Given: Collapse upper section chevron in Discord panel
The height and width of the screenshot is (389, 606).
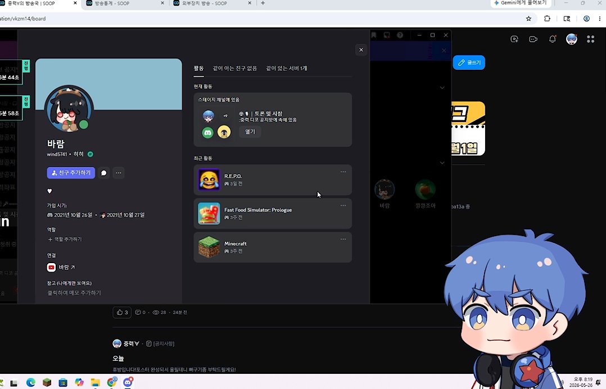Looking at the screenshot, I should (x=442, y=88).
